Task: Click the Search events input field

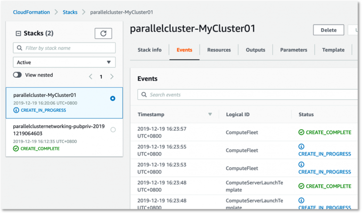Action: [250, 95]
